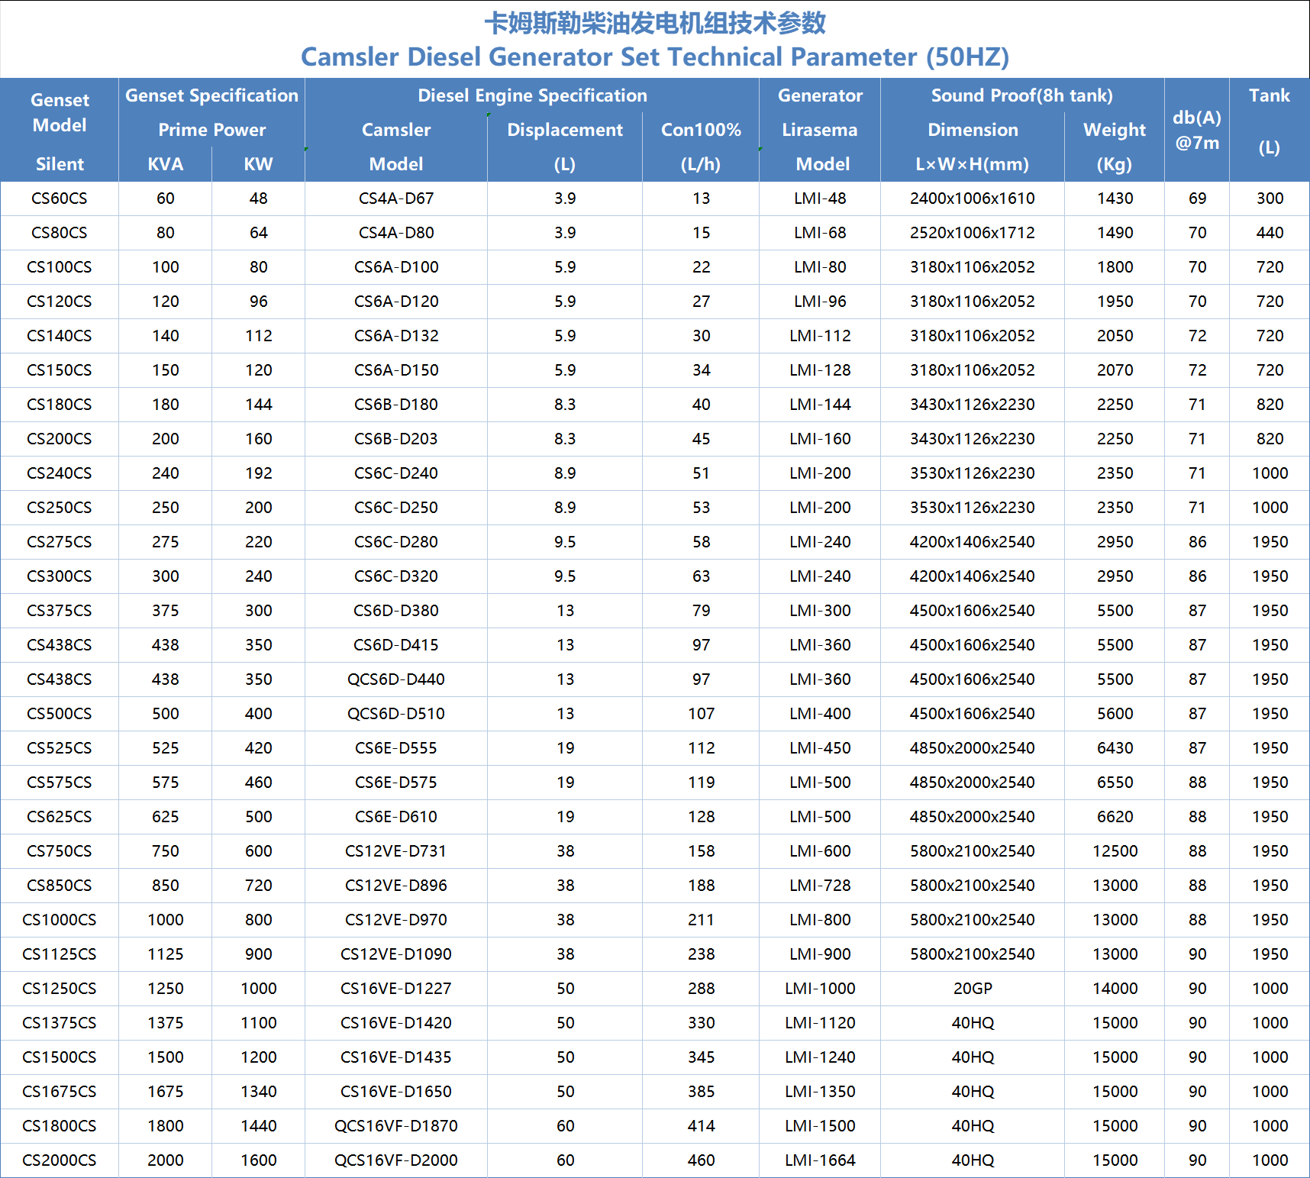Click the "Dimension" column header

[973, 130]
